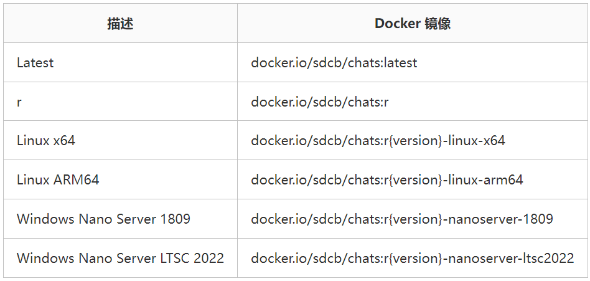
Task: Click the docker.io/sdcb/chats:r image text
Action: pos(319,102)
